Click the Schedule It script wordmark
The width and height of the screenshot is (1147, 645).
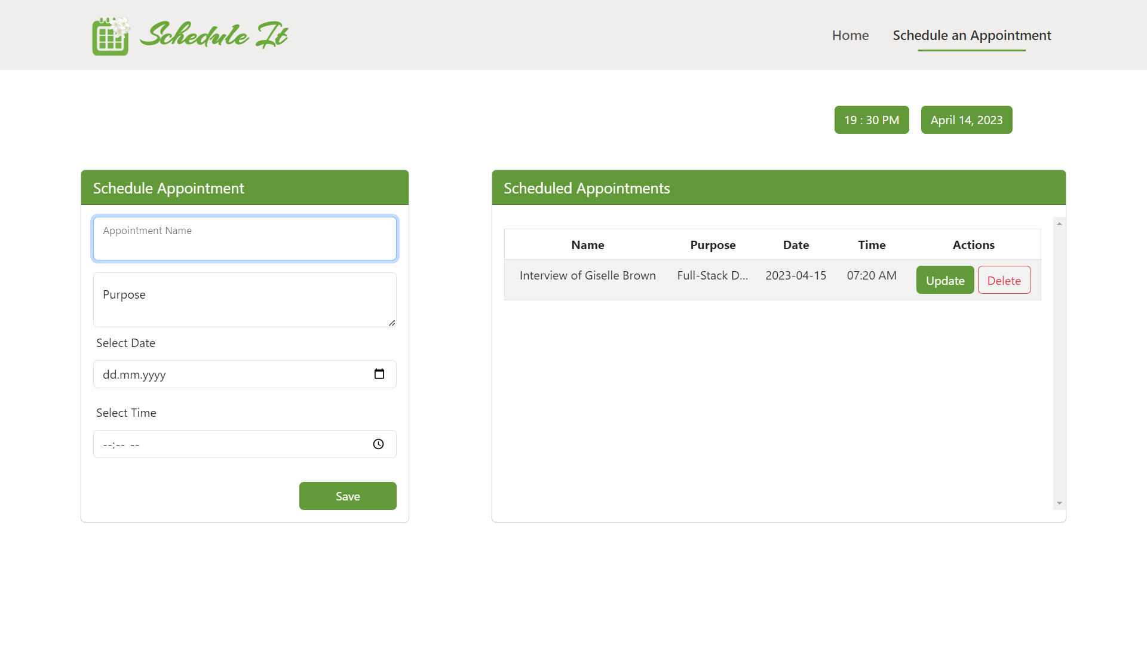pos(214,35)
